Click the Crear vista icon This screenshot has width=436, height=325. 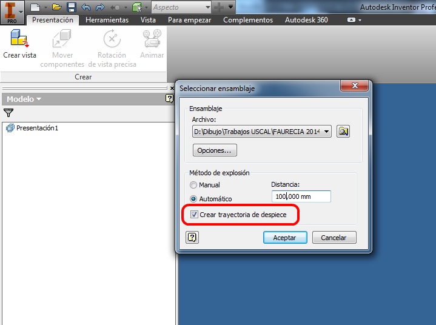click(19, 38)
